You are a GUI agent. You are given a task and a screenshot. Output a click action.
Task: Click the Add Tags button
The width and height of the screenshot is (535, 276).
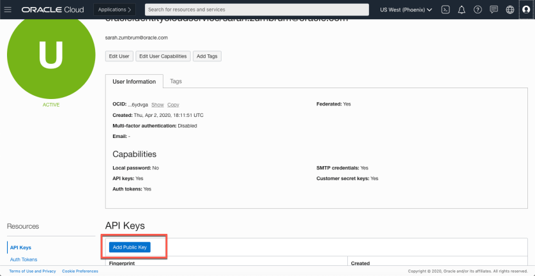[207, 56]
